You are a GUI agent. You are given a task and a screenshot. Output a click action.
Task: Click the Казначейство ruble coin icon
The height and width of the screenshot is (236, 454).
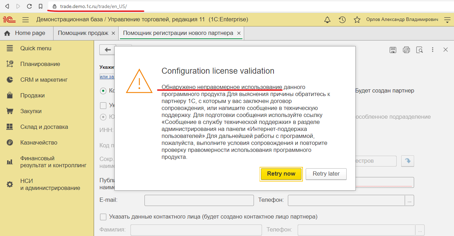pos(9,142)
